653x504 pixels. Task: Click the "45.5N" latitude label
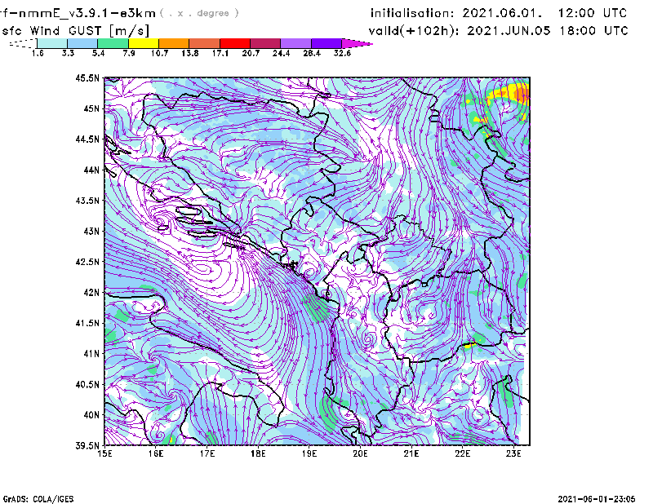(87, 77)
